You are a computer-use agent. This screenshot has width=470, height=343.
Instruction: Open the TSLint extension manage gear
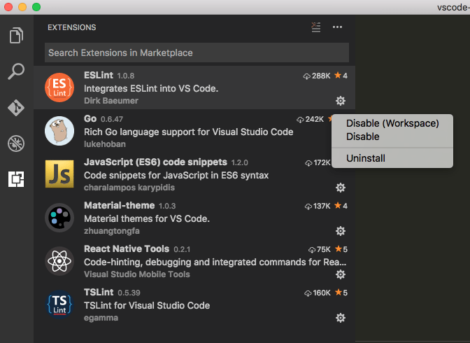point(341,318)
